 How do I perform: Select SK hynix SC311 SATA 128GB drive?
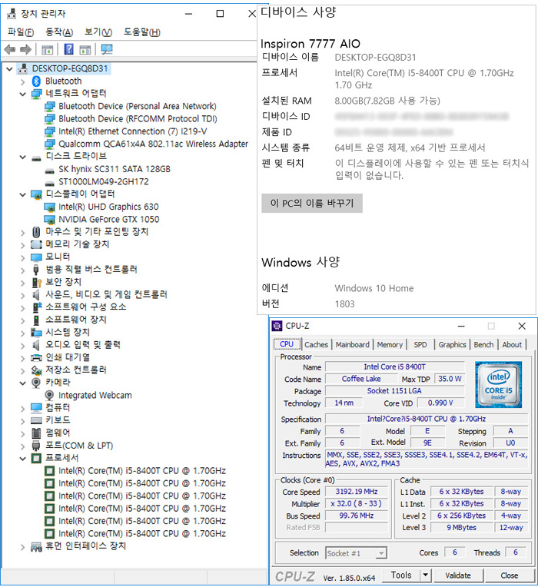click(115, 169)
